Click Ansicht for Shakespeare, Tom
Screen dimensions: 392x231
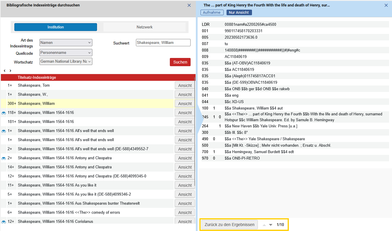(x=185, y=85)
